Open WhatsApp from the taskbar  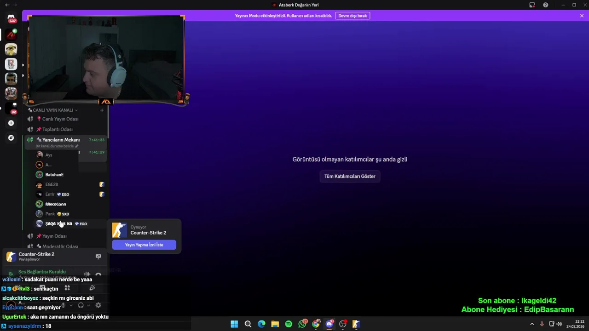tap(302, 324)
